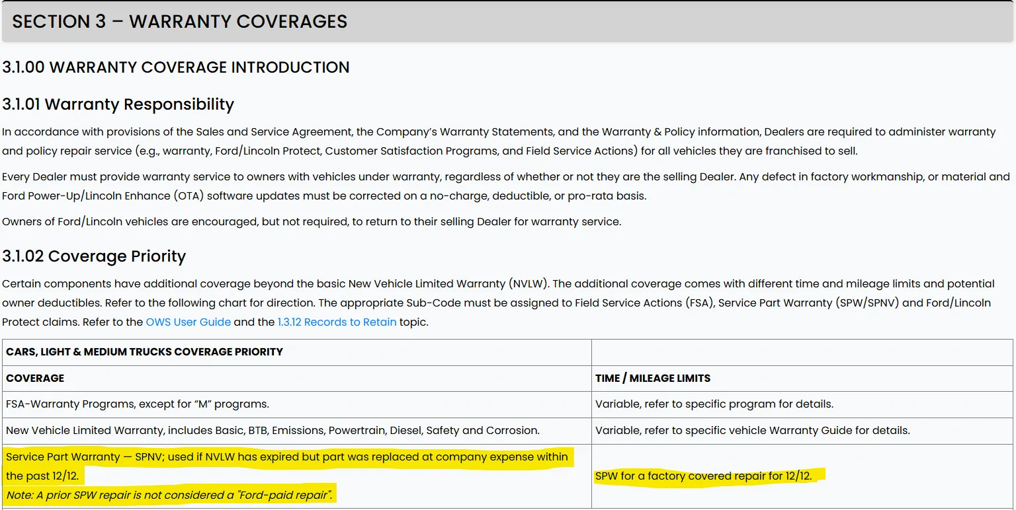
Task: Select the 3.1.01 Warranty Responsibility heading
Action: [x=118, y=104]
